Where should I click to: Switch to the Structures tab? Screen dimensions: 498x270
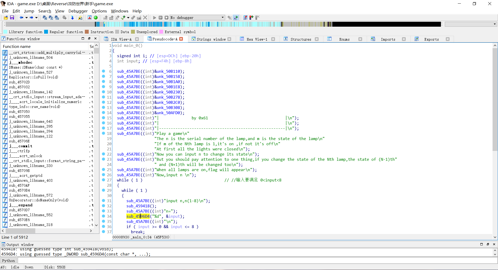301,39
